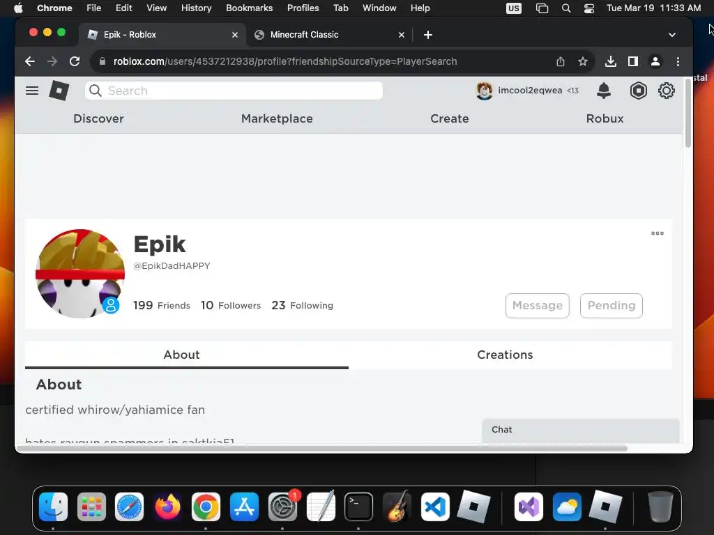View the 199 Friends list
Viewport: 714px width, 535px height.
coord(162,305)
